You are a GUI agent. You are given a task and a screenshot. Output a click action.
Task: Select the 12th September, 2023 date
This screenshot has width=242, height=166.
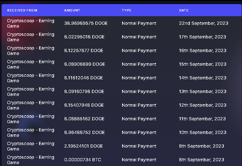202,105
